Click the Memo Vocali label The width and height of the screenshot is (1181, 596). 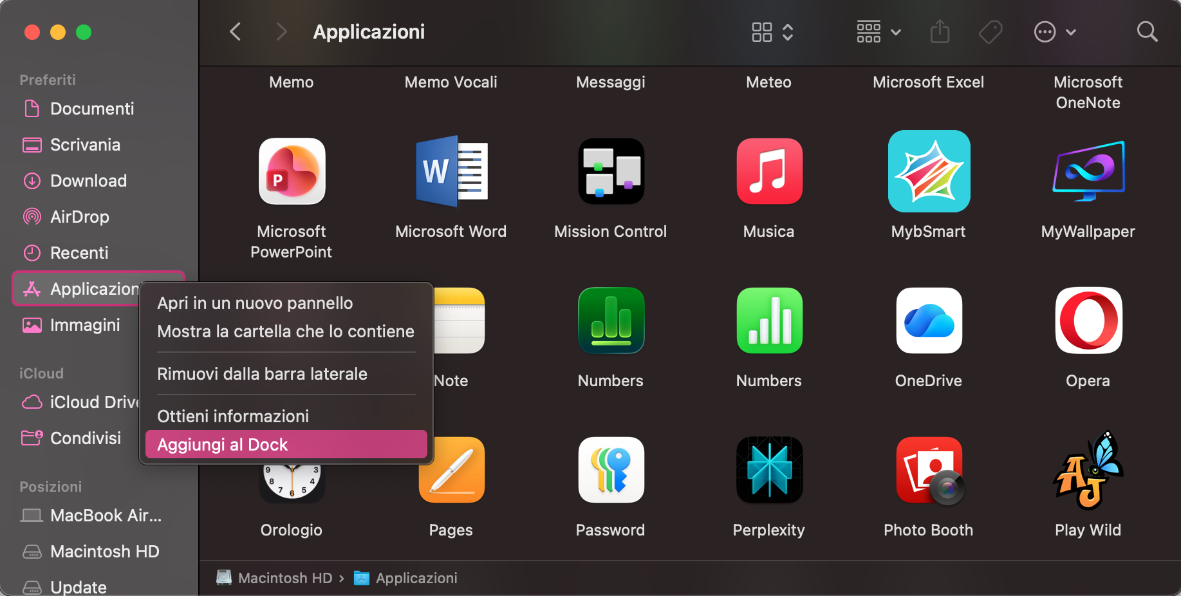[x=451, y=82]
